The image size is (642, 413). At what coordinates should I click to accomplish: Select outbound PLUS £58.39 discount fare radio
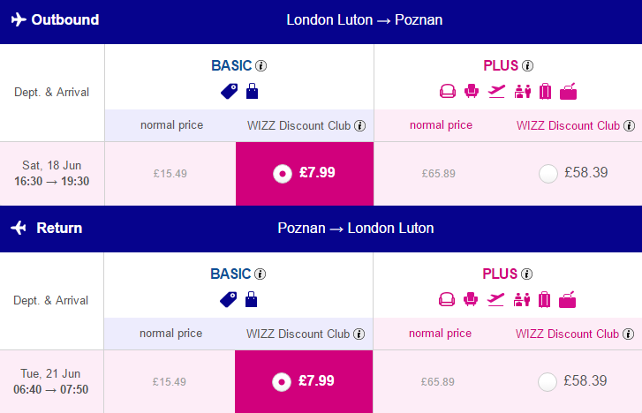coord(548,174)
